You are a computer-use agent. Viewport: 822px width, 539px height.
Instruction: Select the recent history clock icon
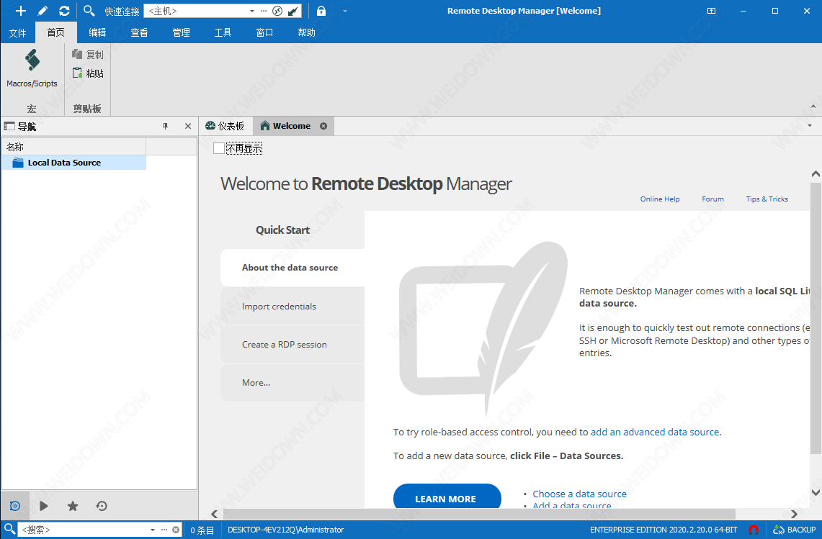(x=102, y=506)
